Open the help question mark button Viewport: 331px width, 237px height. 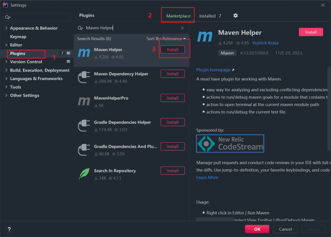(x=9, y=229)
